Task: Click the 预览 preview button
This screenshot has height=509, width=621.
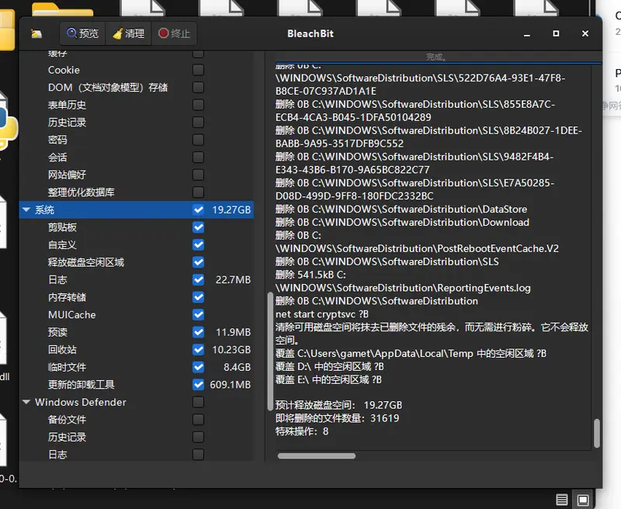Action: pyautogui.click(x=82, y=33)
